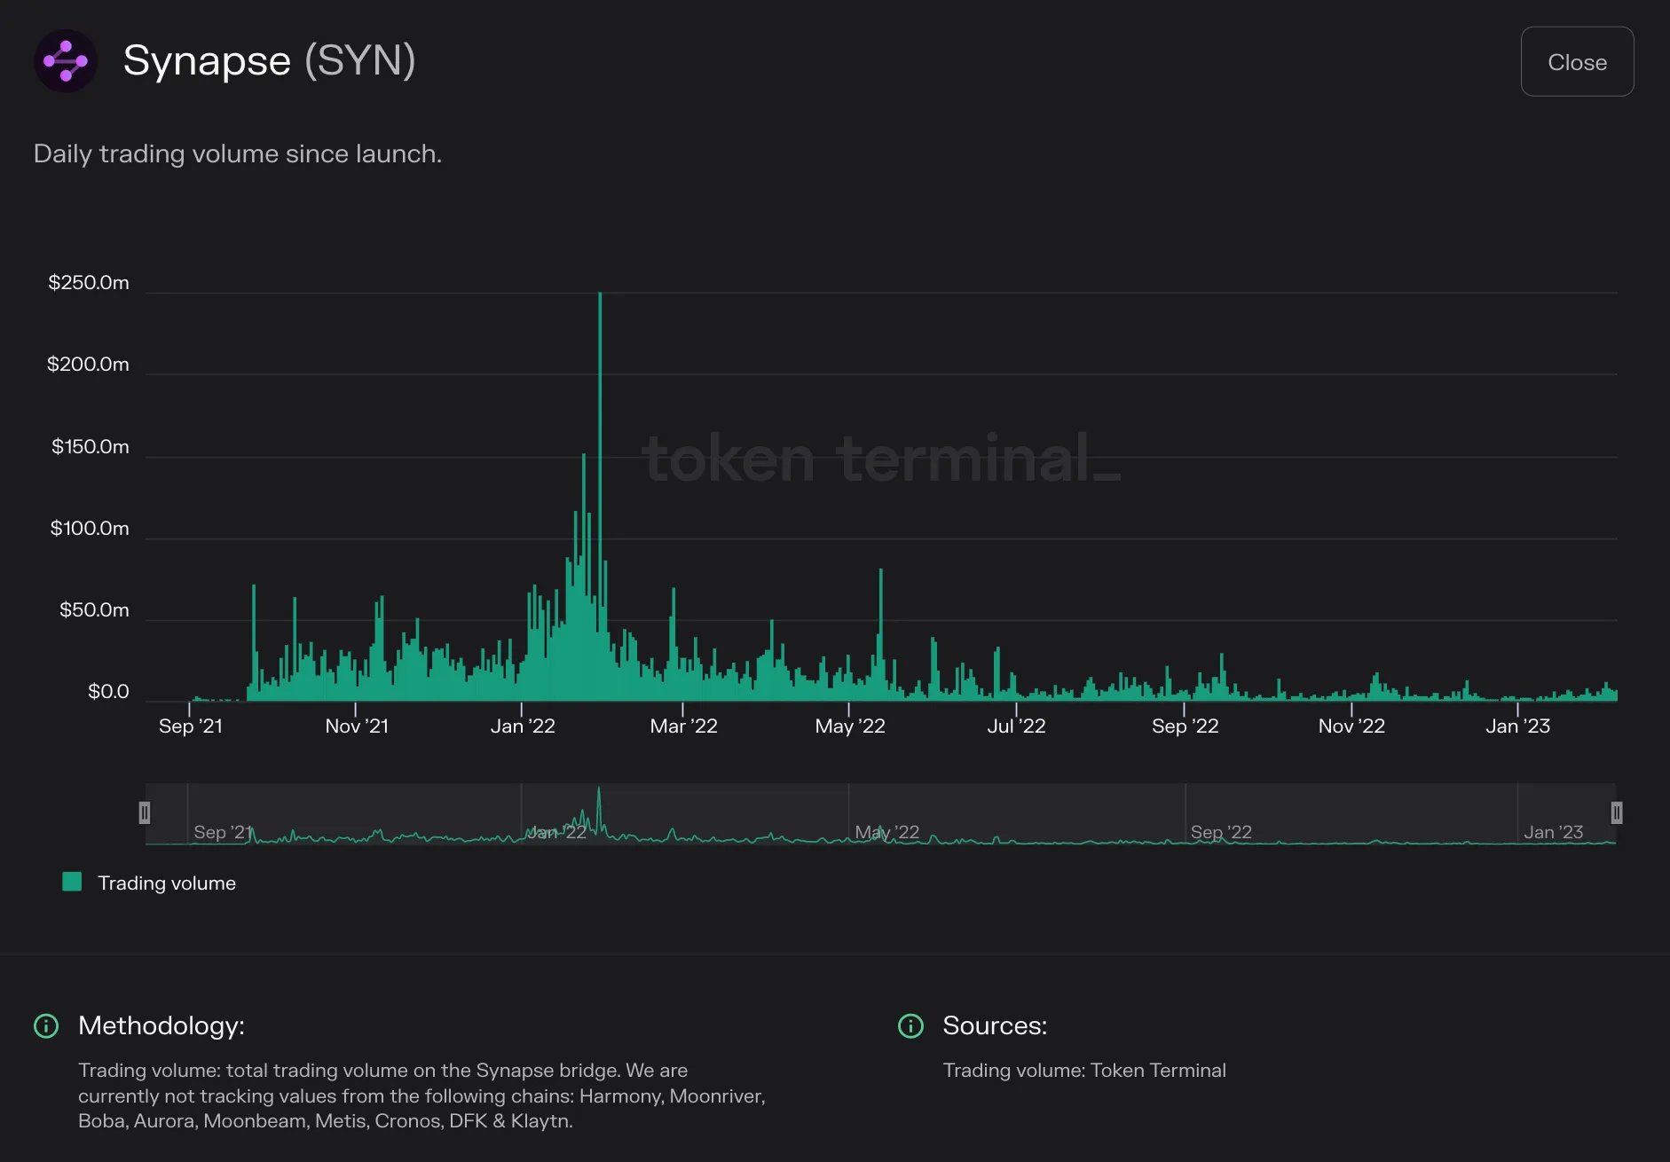Click the $150.0m y-axis label

[90, 446]
